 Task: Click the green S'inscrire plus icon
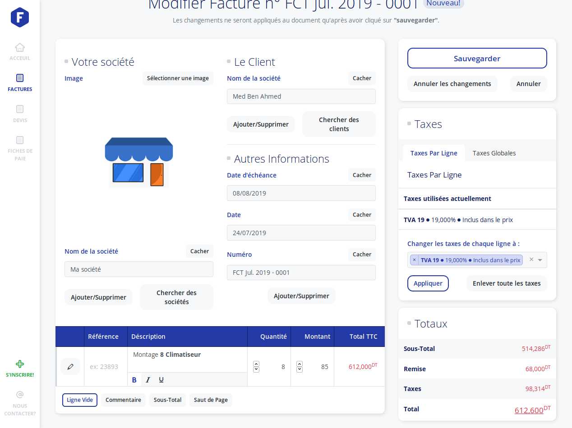click(20, 364)
